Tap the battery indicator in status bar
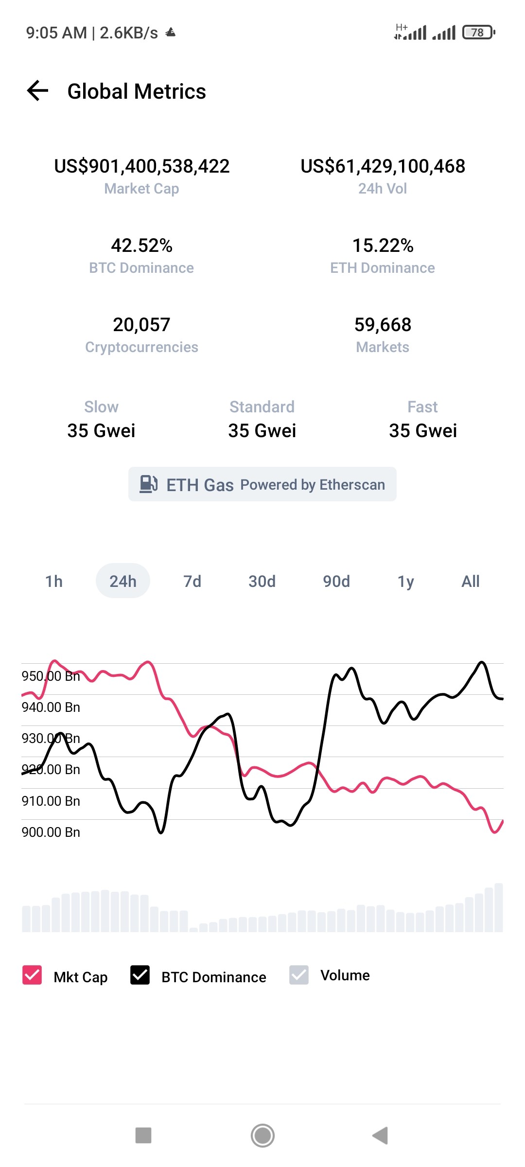This screenshot has width=525, height=1167. click(479, 33)
